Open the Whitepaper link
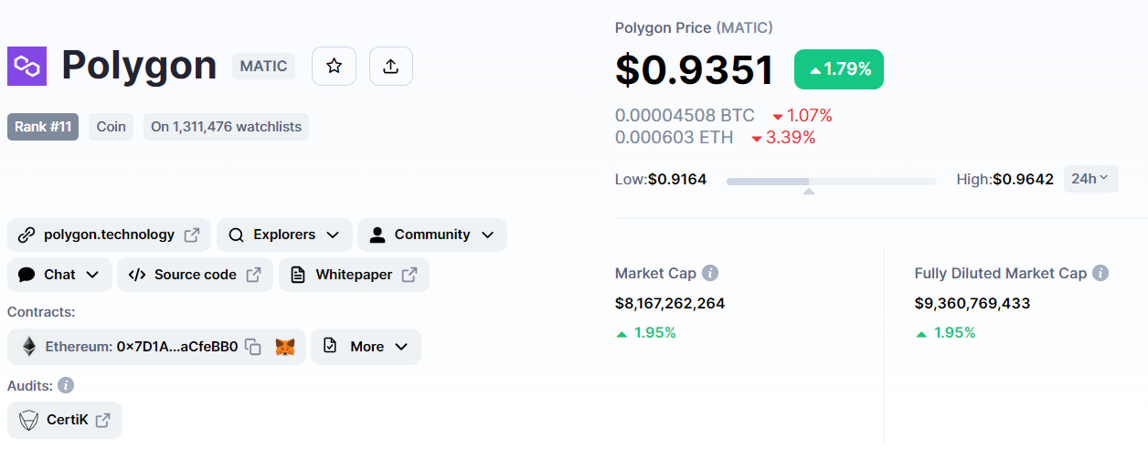The width and height of the screenshot is (1148, 449). point(354,275)
